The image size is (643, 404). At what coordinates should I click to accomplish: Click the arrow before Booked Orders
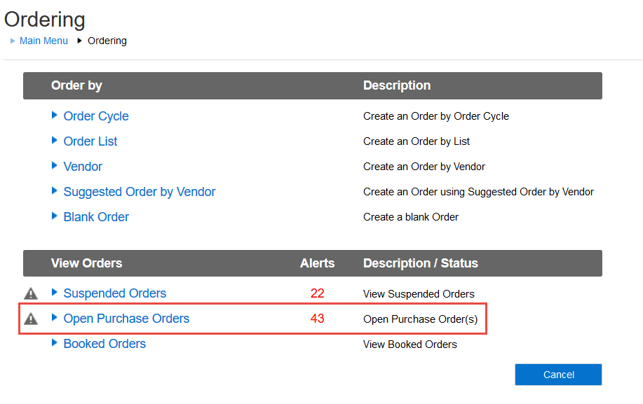[55, 343]
